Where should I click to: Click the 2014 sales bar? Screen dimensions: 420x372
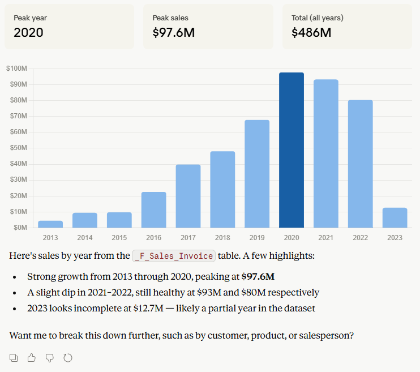tap(85, 220)
